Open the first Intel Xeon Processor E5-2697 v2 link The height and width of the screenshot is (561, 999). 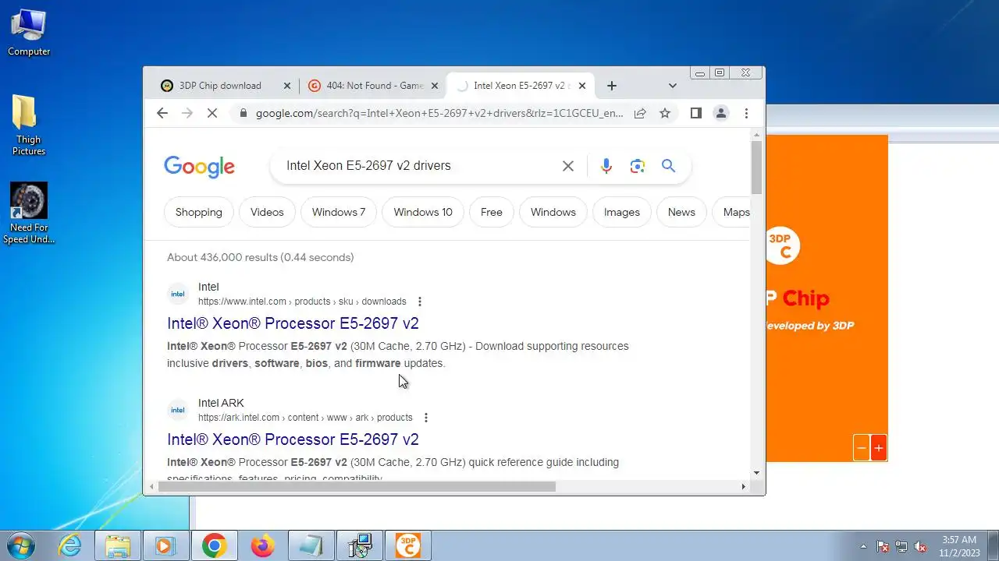[293, 323]
